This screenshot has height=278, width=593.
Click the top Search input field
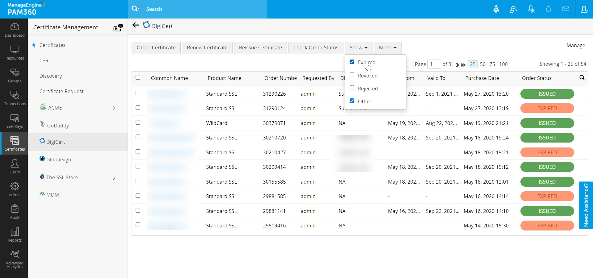(x=204, y=9)
